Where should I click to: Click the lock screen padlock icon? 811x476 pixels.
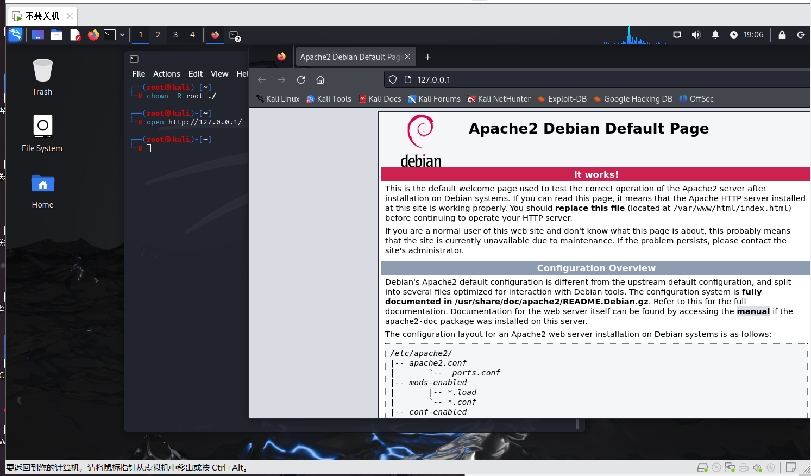click(782, 35)
